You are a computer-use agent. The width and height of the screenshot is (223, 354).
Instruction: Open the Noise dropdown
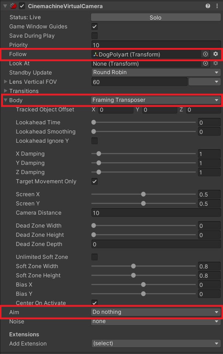(x=156, y=321)
